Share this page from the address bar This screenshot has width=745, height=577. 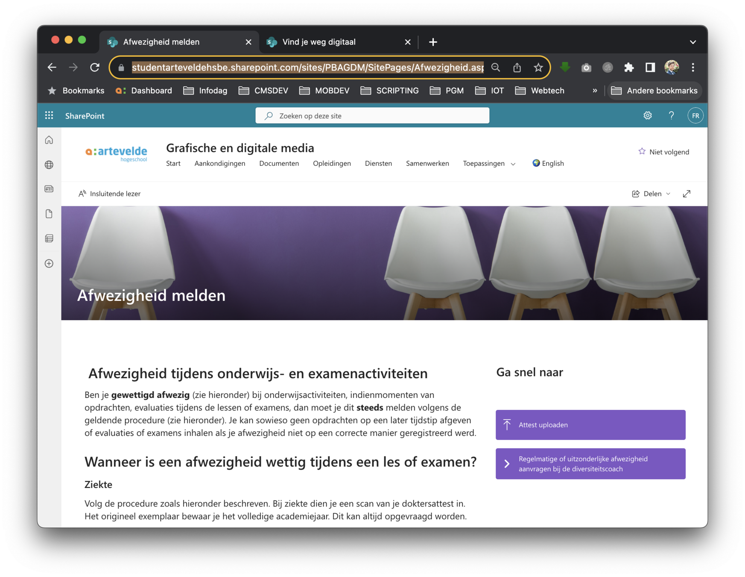click(x=517, y=67)
